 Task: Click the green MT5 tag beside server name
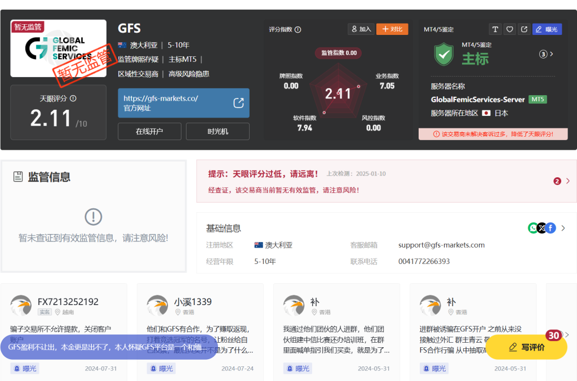(x=538, y=99)
